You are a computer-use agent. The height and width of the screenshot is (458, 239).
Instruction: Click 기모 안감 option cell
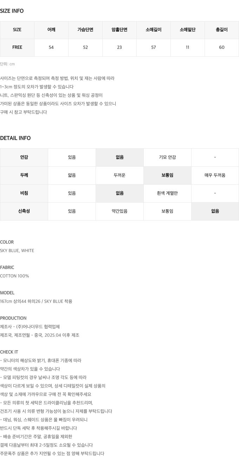click(x=167, y=157)
